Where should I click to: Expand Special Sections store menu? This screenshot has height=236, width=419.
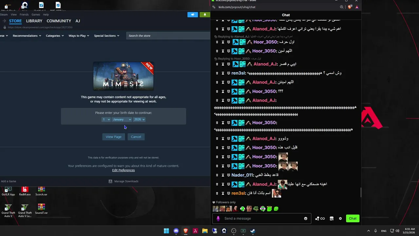[107, 36]
